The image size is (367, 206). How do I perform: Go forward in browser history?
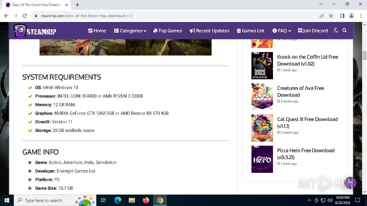(x=15, y=16)
